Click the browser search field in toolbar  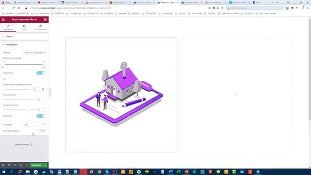pyautogui.click(x=256, y=8)
